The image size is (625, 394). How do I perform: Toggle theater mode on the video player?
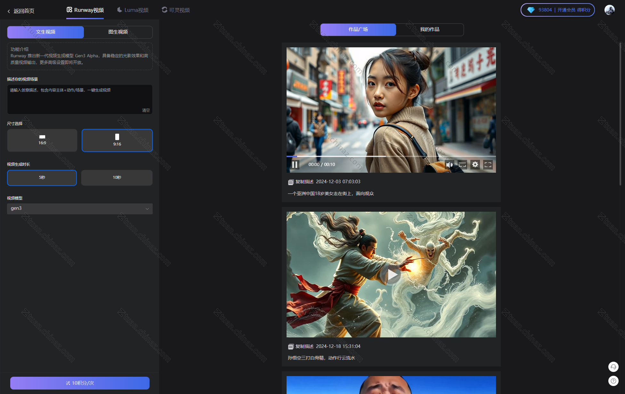tap(462, 165)
